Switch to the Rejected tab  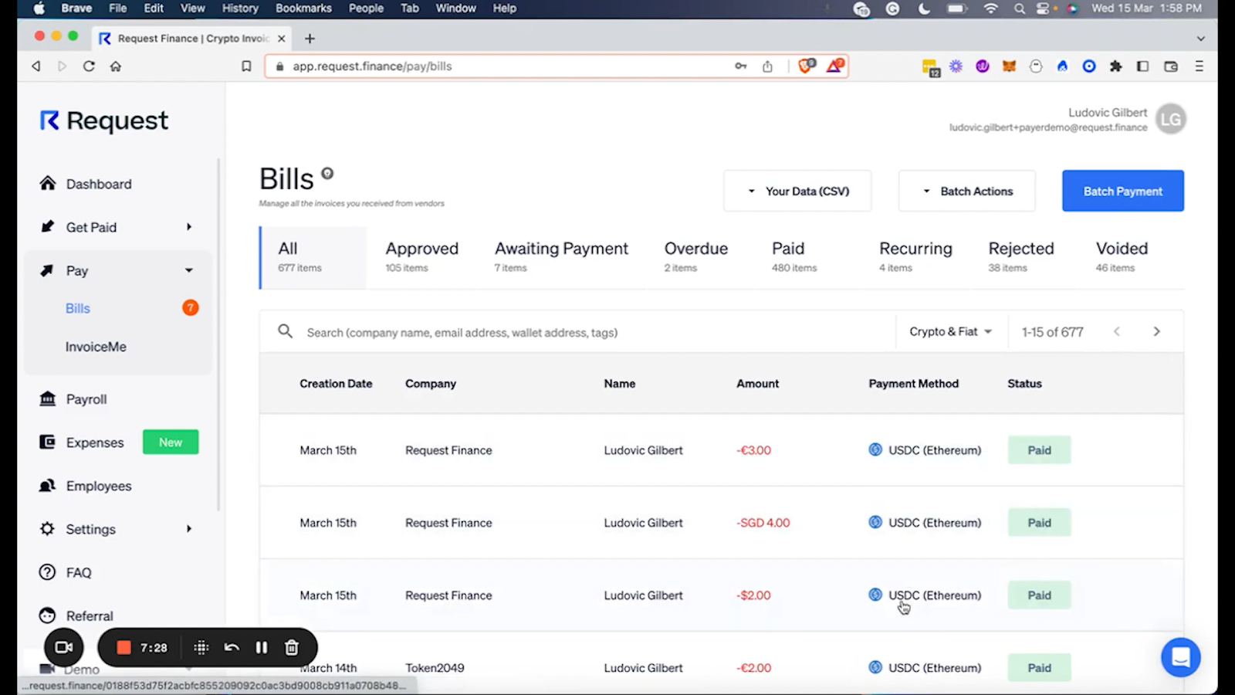pyautogui.click(x=1021, y=257)
